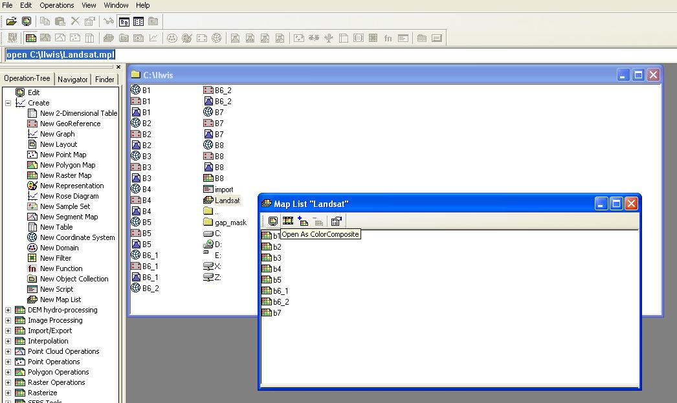Click Open As ColorComposite icon in Map List
The image size is (677, 403).
288,221
